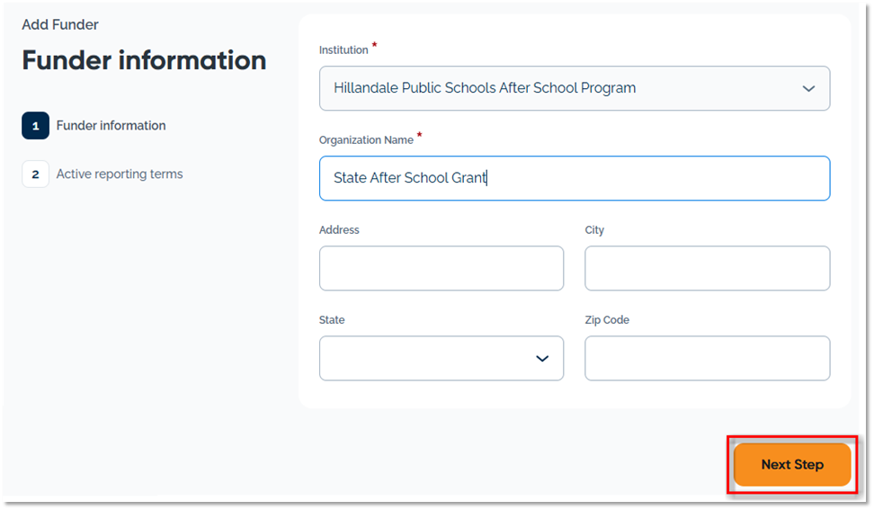Click the City field label
874x510 pixels.
(594, 230)
